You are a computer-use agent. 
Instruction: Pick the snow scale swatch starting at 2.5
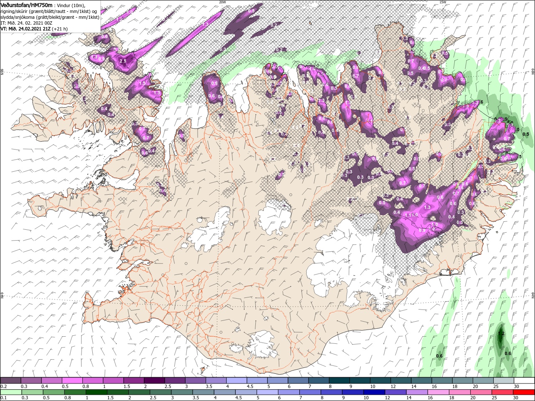[175, 381]
